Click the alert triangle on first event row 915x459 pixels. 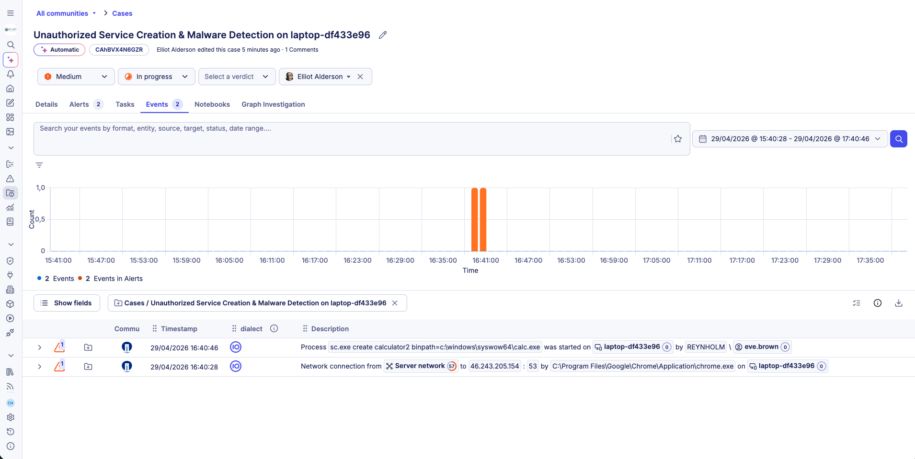tap(59, 347)
